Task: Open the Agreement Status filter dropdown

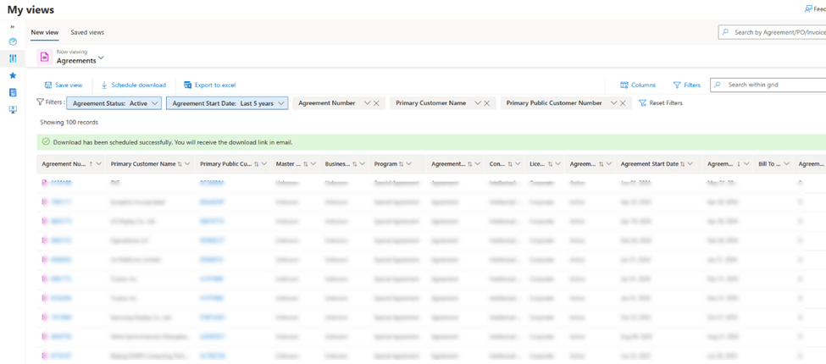Action: [x=114, y=103]
